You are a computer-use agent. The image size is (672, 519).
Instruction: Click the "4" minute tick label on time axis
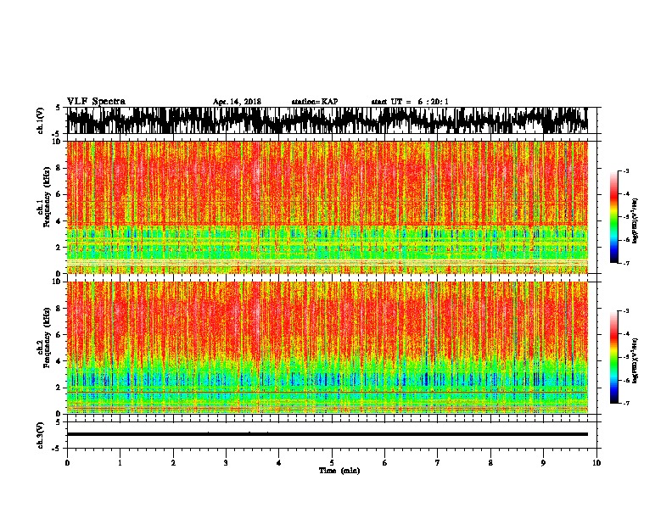click(279, 462)
